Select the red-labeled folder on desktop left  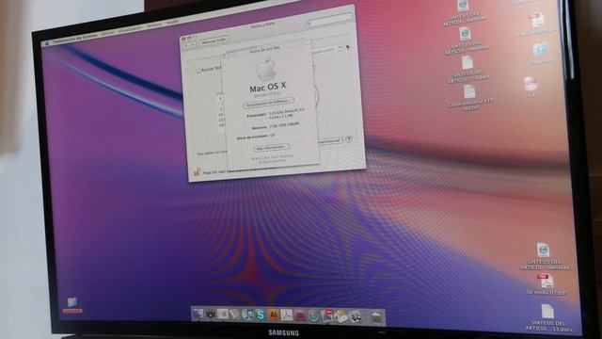point(72,305)
